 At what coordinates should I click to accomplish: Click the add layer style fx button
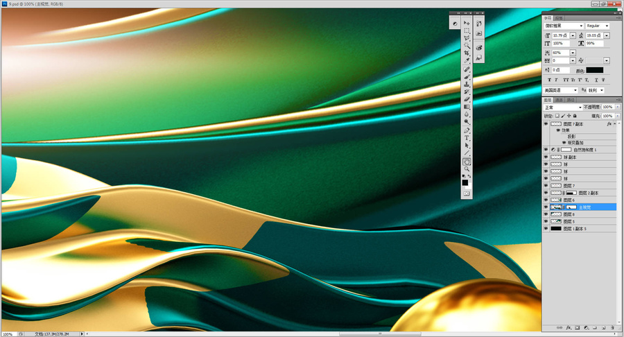click(x=569, y=328)
